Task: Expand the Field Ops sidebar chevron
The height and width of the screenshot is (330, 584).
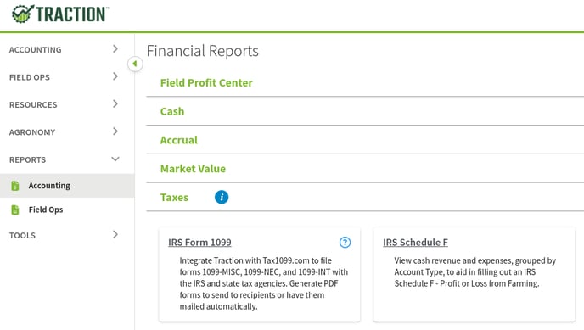Action: point(115,76)
